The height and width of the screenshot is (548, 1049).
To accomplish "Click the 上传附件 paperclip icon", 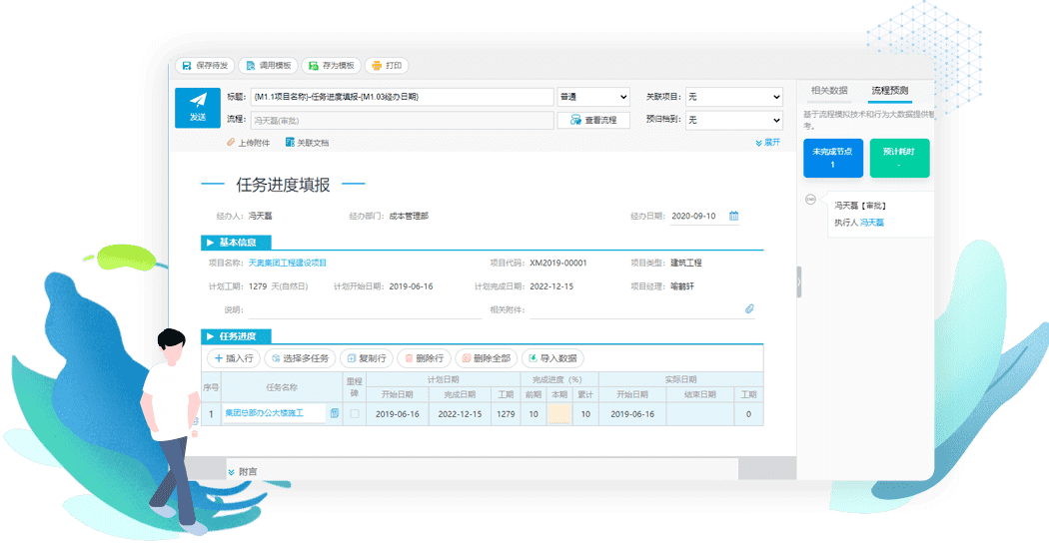I will point(231,143).
